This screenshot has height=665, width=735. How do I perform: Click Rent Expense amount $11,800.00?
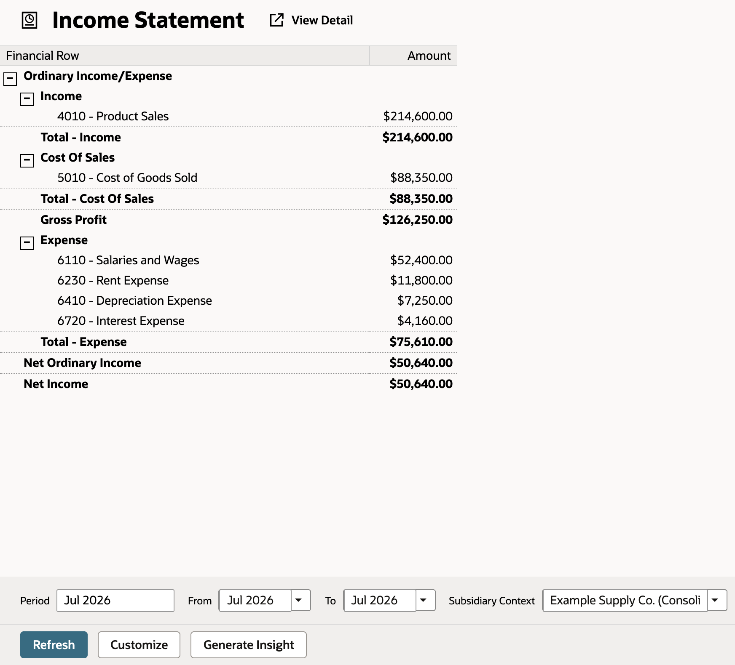421,280
